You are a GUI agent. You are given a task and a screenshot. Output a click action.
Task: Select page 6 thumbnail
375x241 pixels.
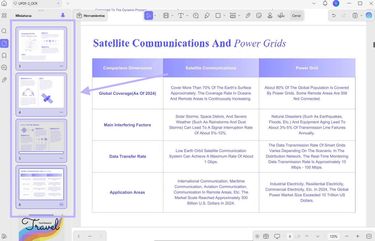coord(41,184)
